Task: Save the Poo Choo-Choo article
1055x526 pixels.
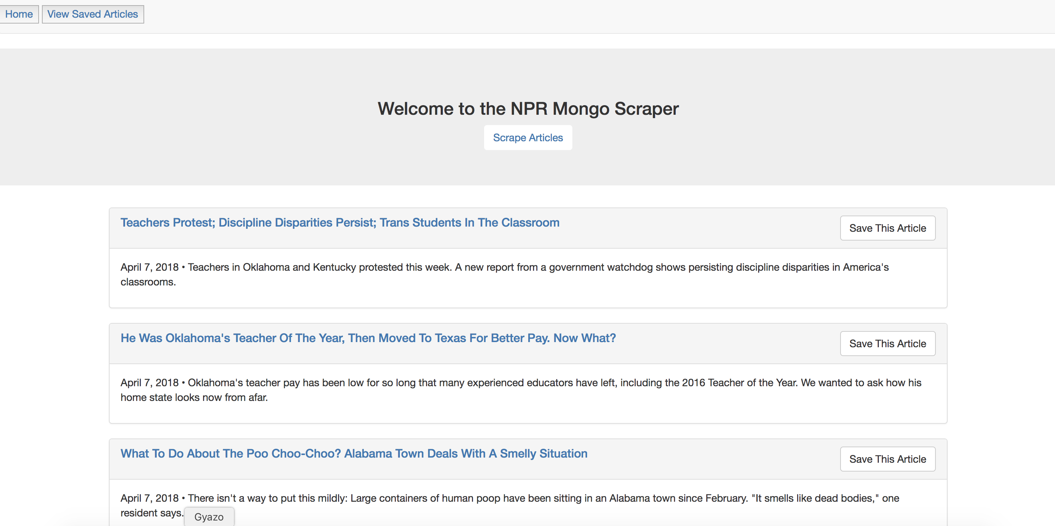Action: click(888, 459)
